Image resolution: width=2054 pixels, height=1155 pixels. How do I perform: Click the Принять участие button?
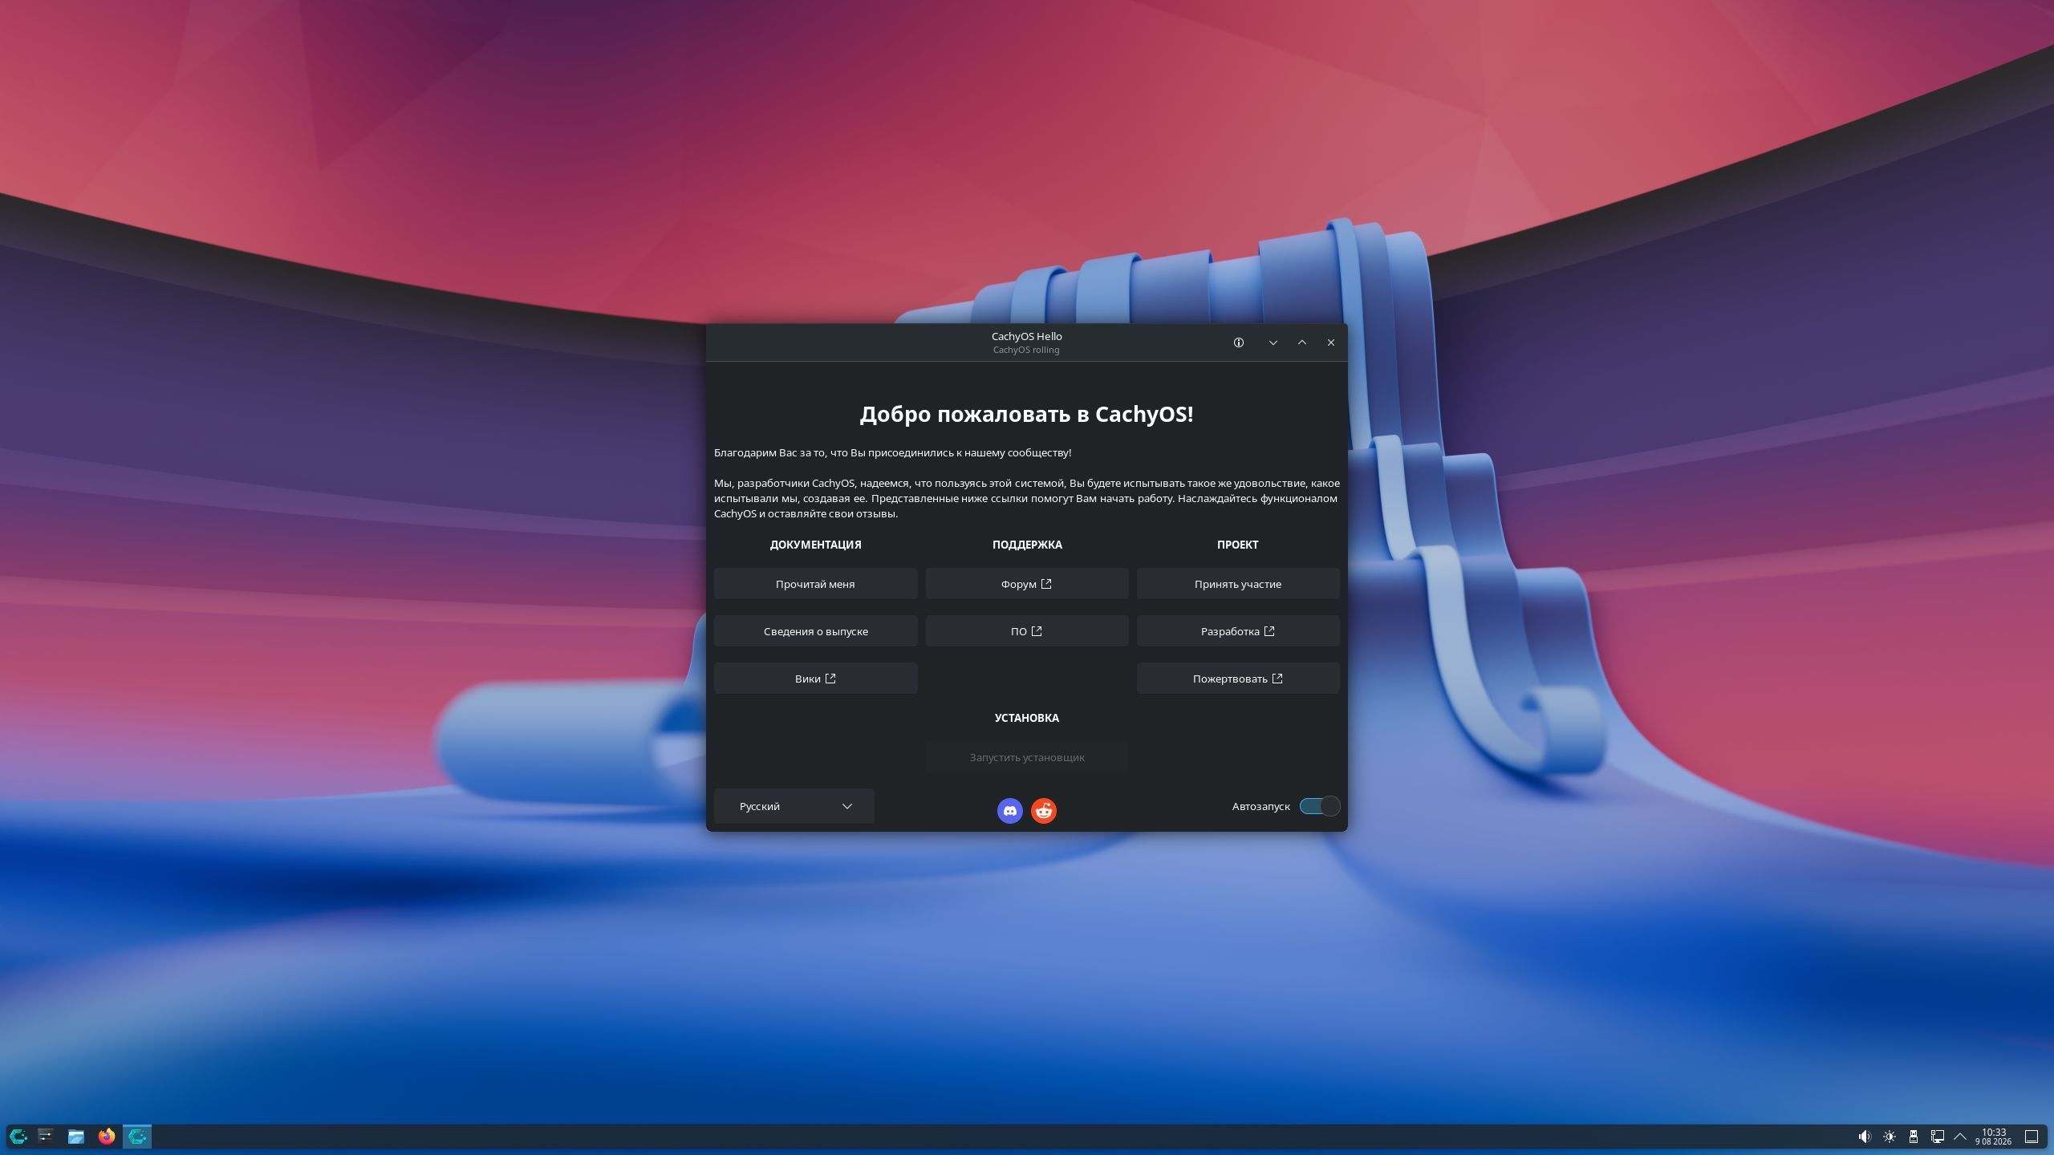point(1238,584)
